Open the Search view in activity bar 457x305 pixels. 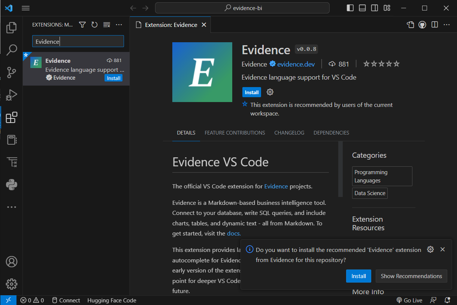12,50
